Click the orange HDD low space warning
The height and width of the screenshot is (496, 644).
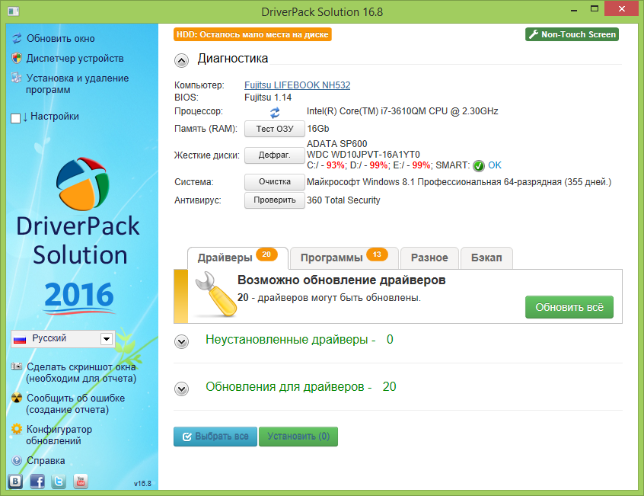(253, 34)
